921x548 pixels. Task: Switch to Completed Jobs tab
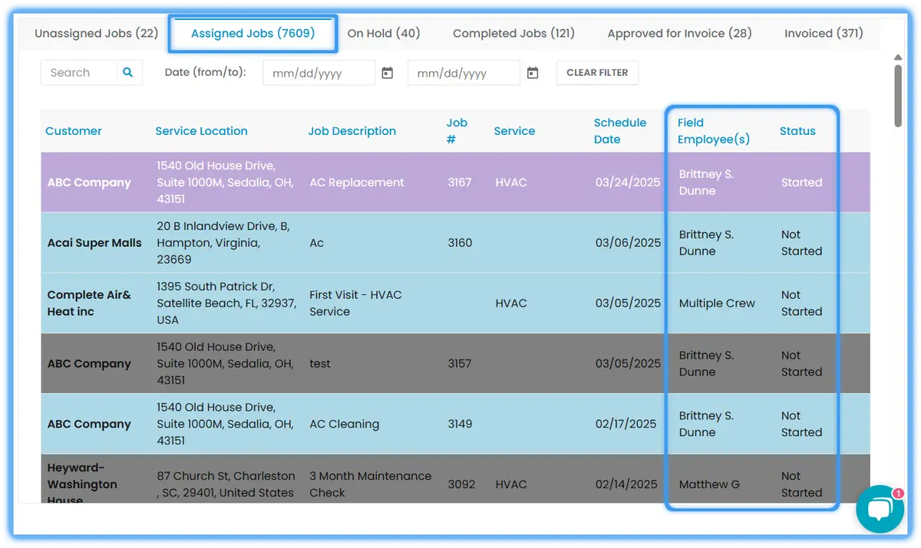click(x=513, y=33)
